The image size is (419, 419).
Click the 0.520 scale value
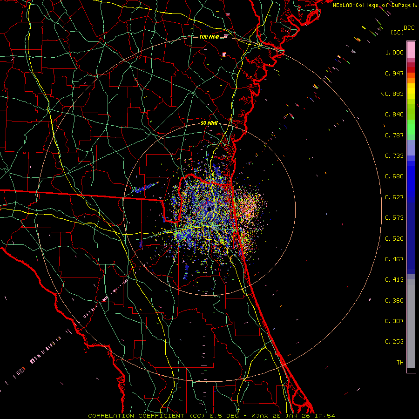(394, 239)
